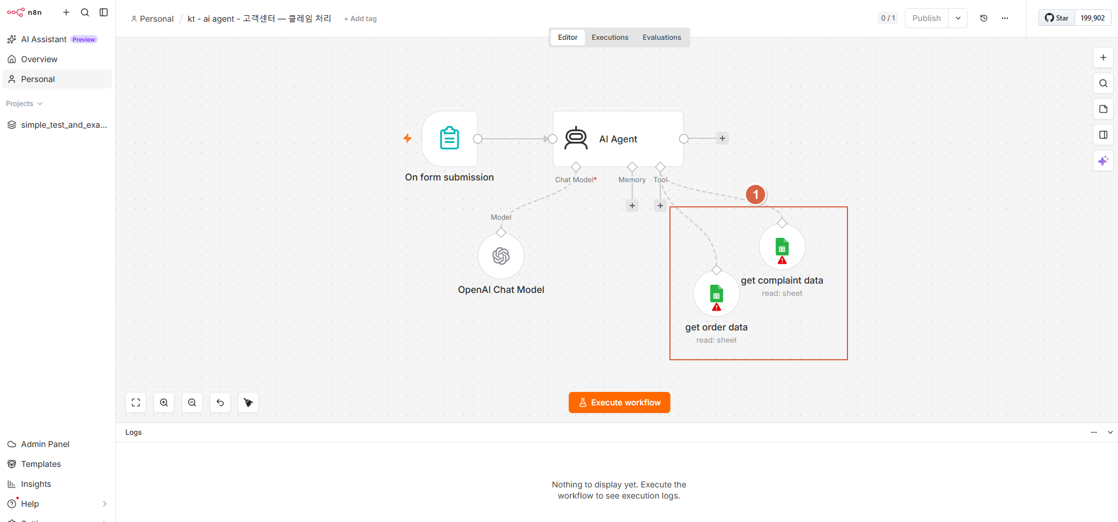Select Personal in sidebar
Screen dimensions: 1118x522
pos(57,79)
